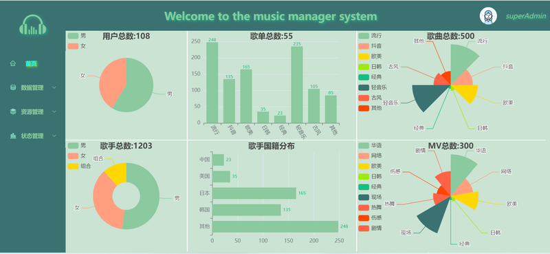Click the cube icon beside 资源管理
The width and height of the screenshot is (550, 254).
(13, 112)
